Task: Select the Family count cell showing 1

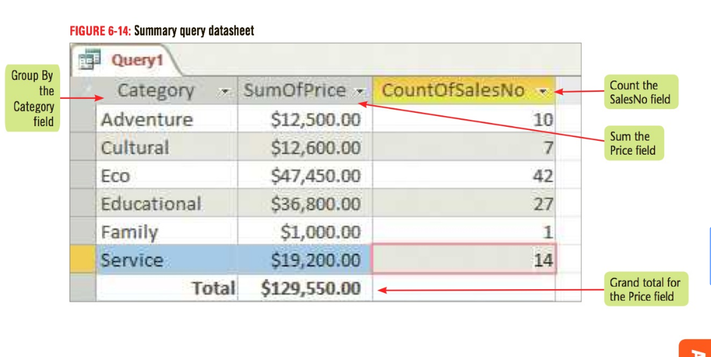Action: (464, 231)
